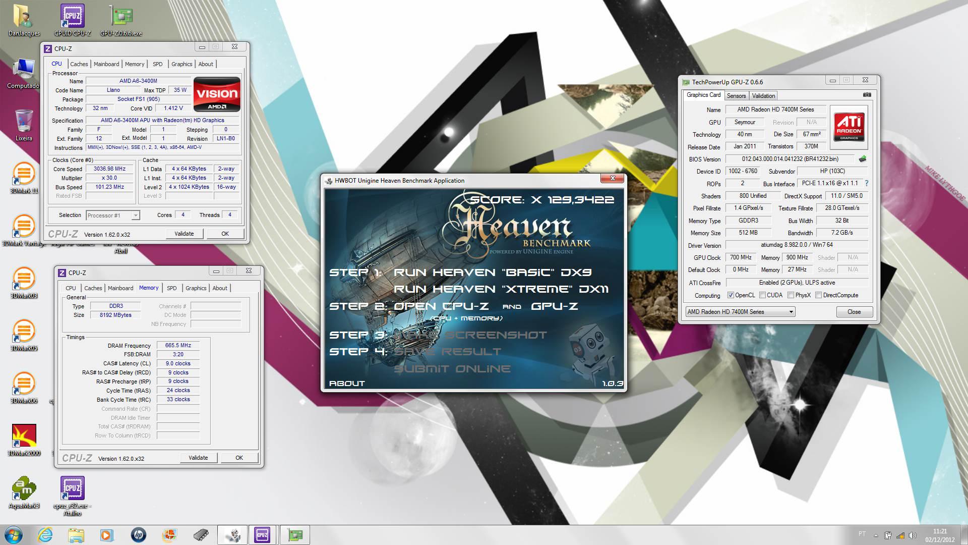
Task: Open the Graphics tab in top CPU-Z window
Action: coord(181,64)
